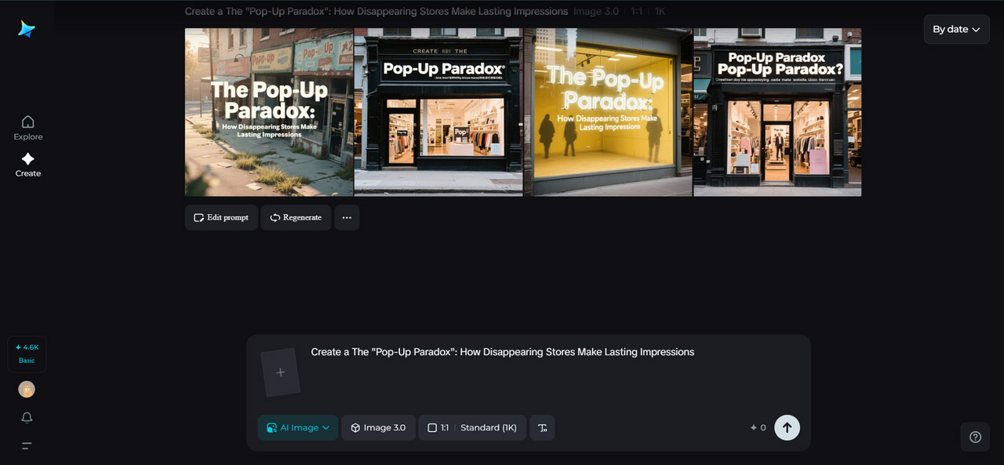
Task: Add a reference image with the plus icon
Action: pos(281,372)
